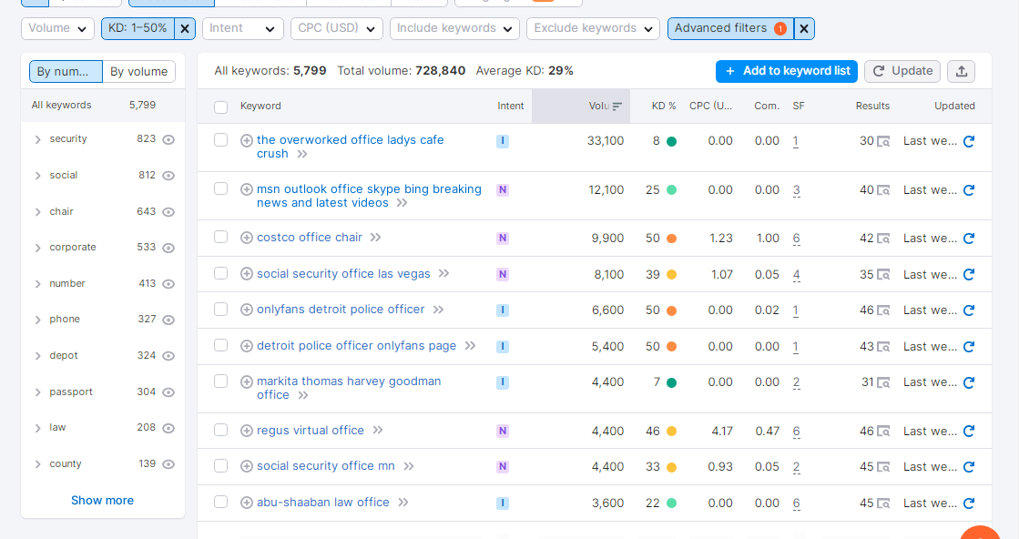The image size is (1019, 539).
Task: Toggle select-all checkbox in table header
Action: pyautogui.click(x=221, y=107)
